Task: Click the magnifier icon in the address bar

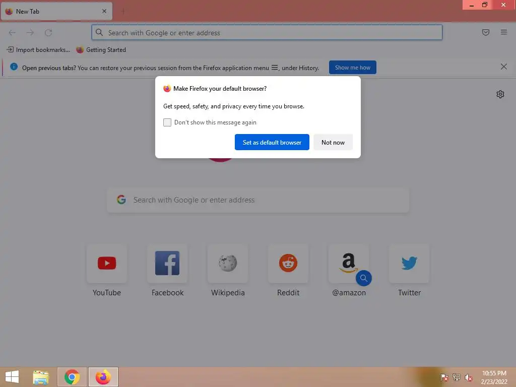Action: (x=99, y=32)
